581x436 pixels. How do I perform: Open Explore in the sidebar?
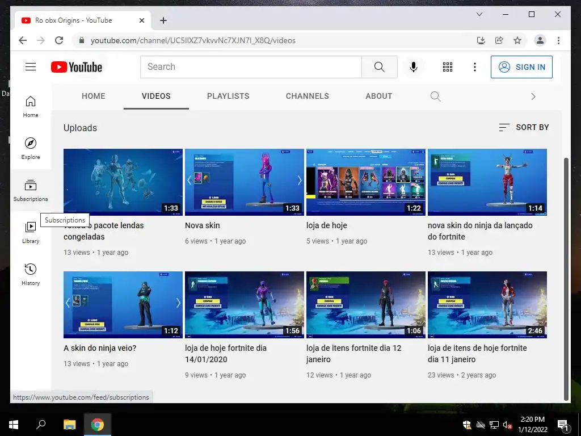click(31, 149)
